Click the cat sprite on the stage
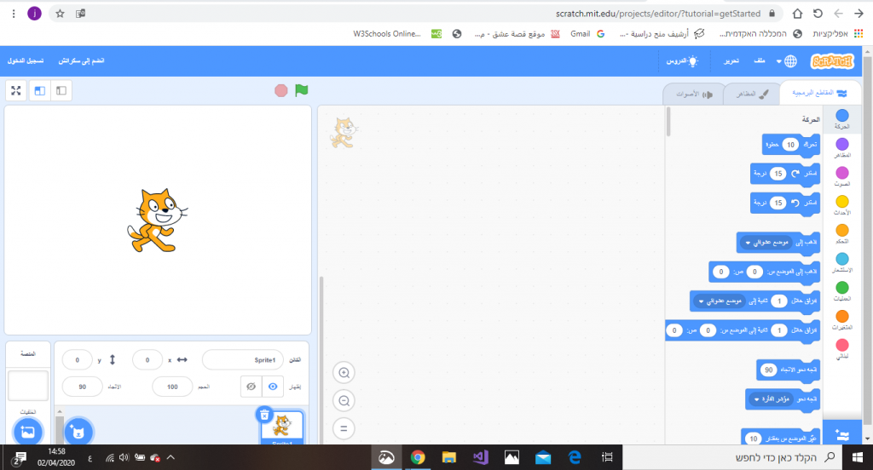The image size is (873, 470). (158, 221)
